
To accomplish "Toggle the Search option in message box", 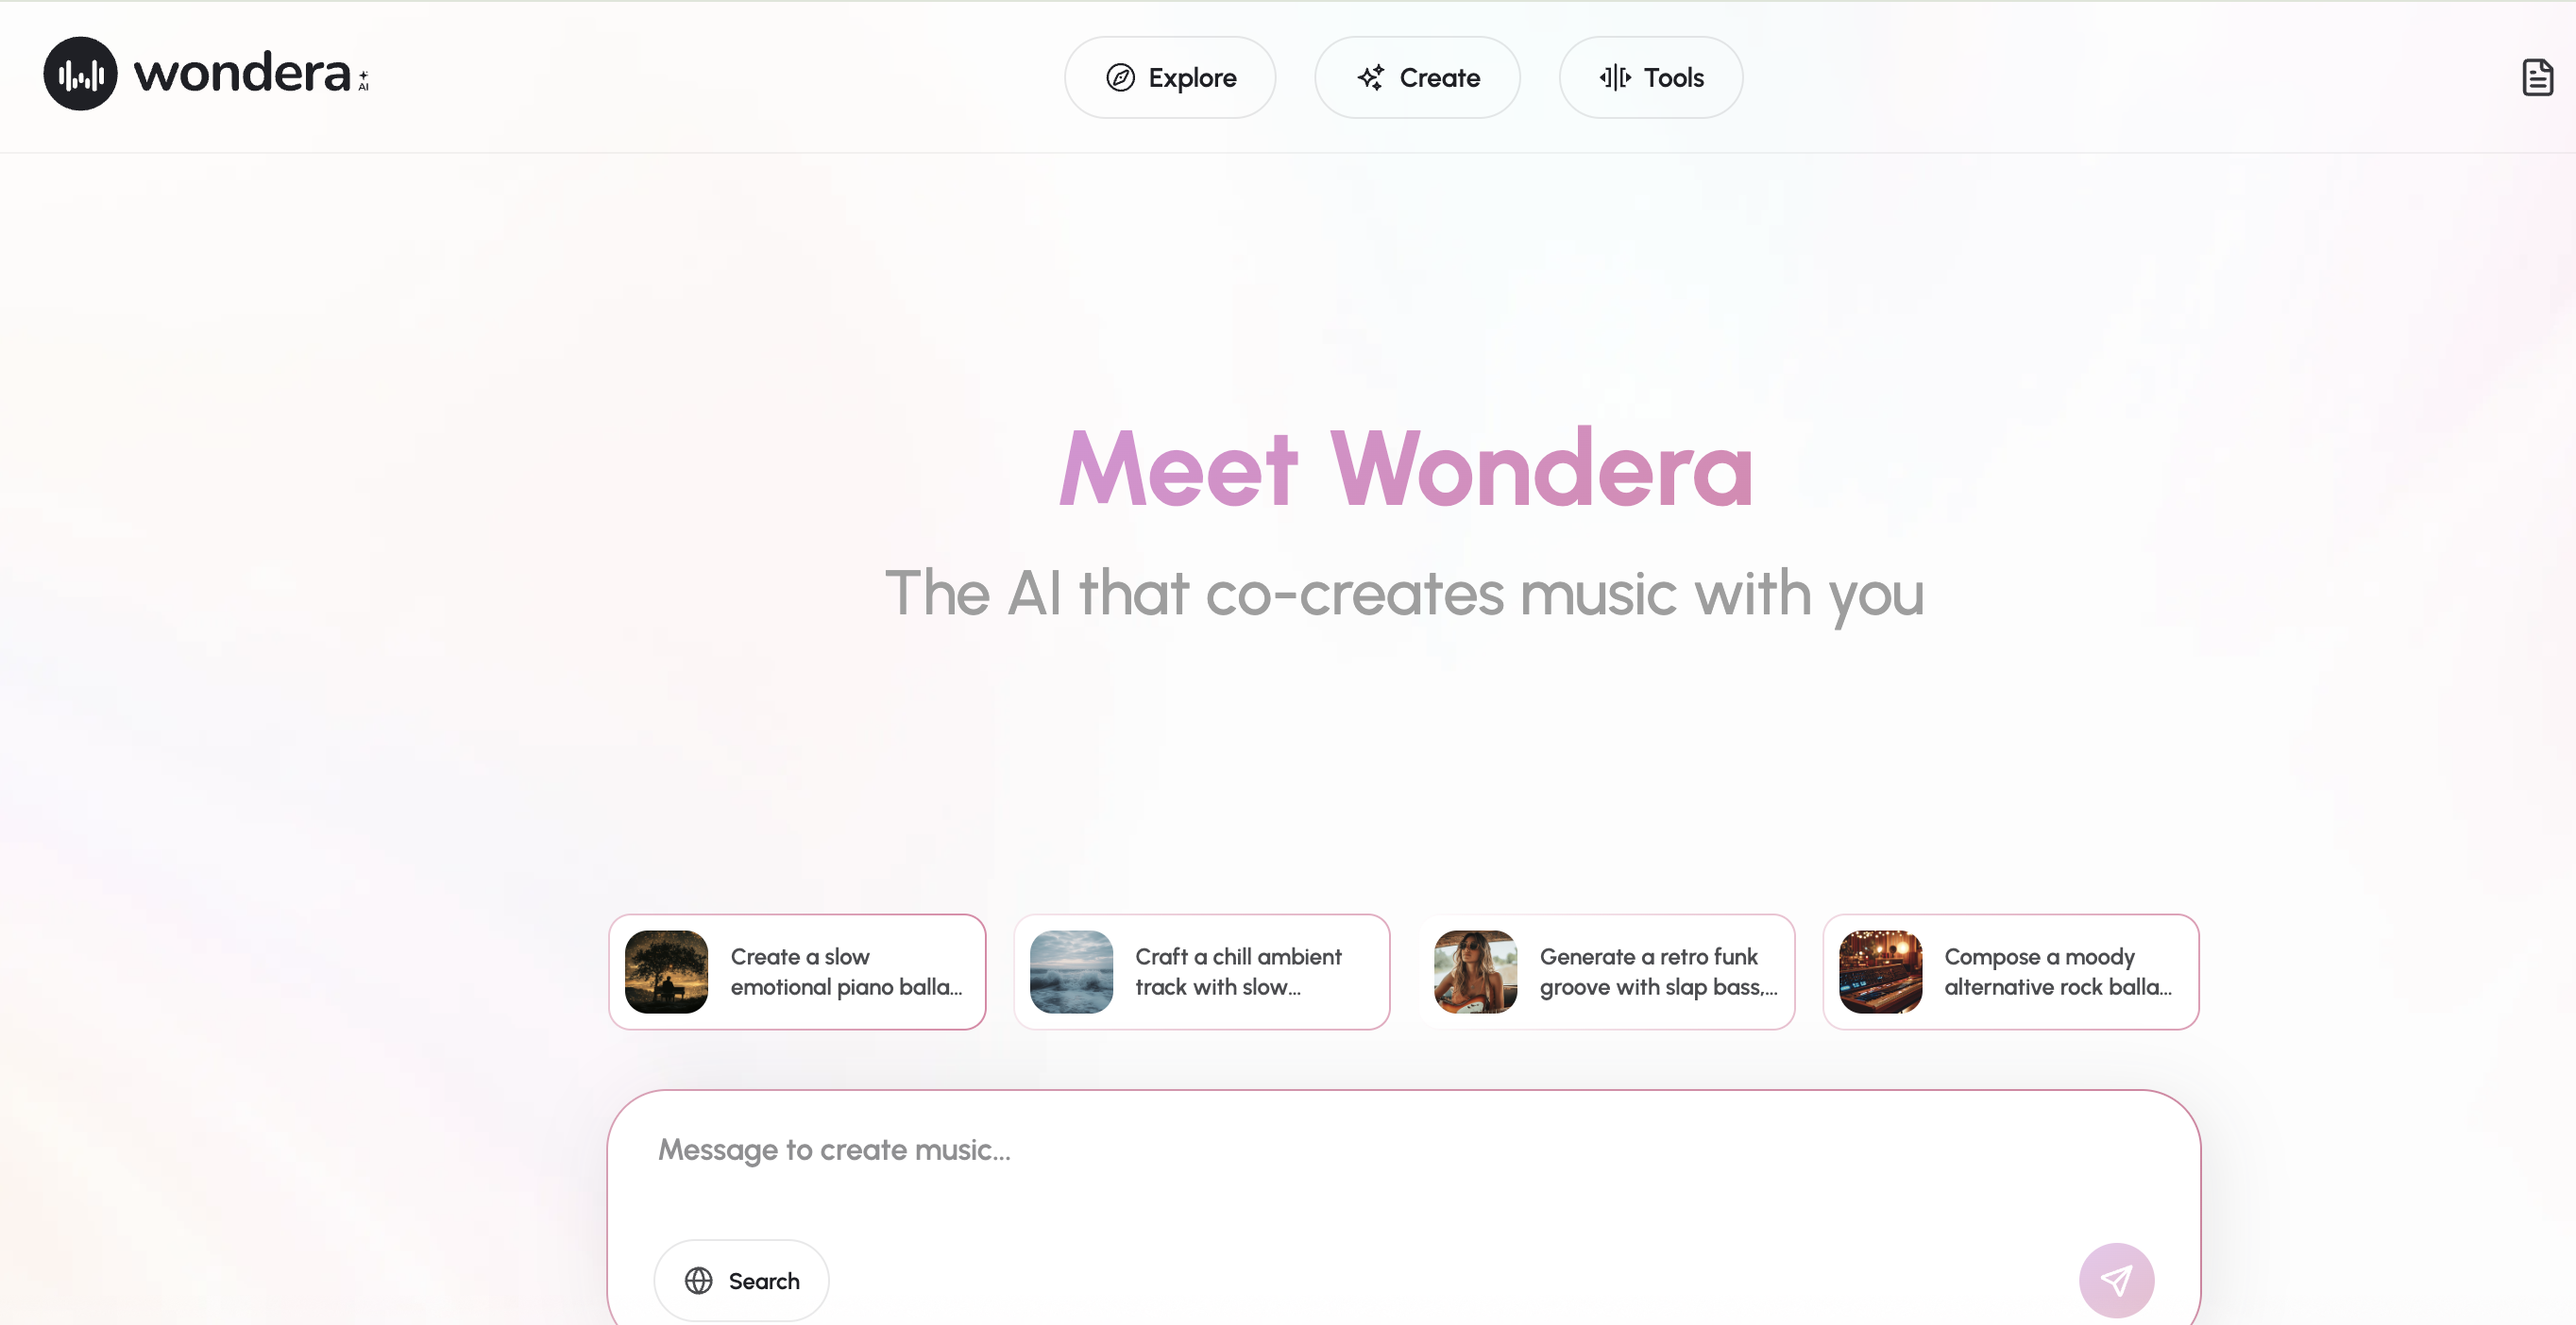I will [x=741, y=1280].
